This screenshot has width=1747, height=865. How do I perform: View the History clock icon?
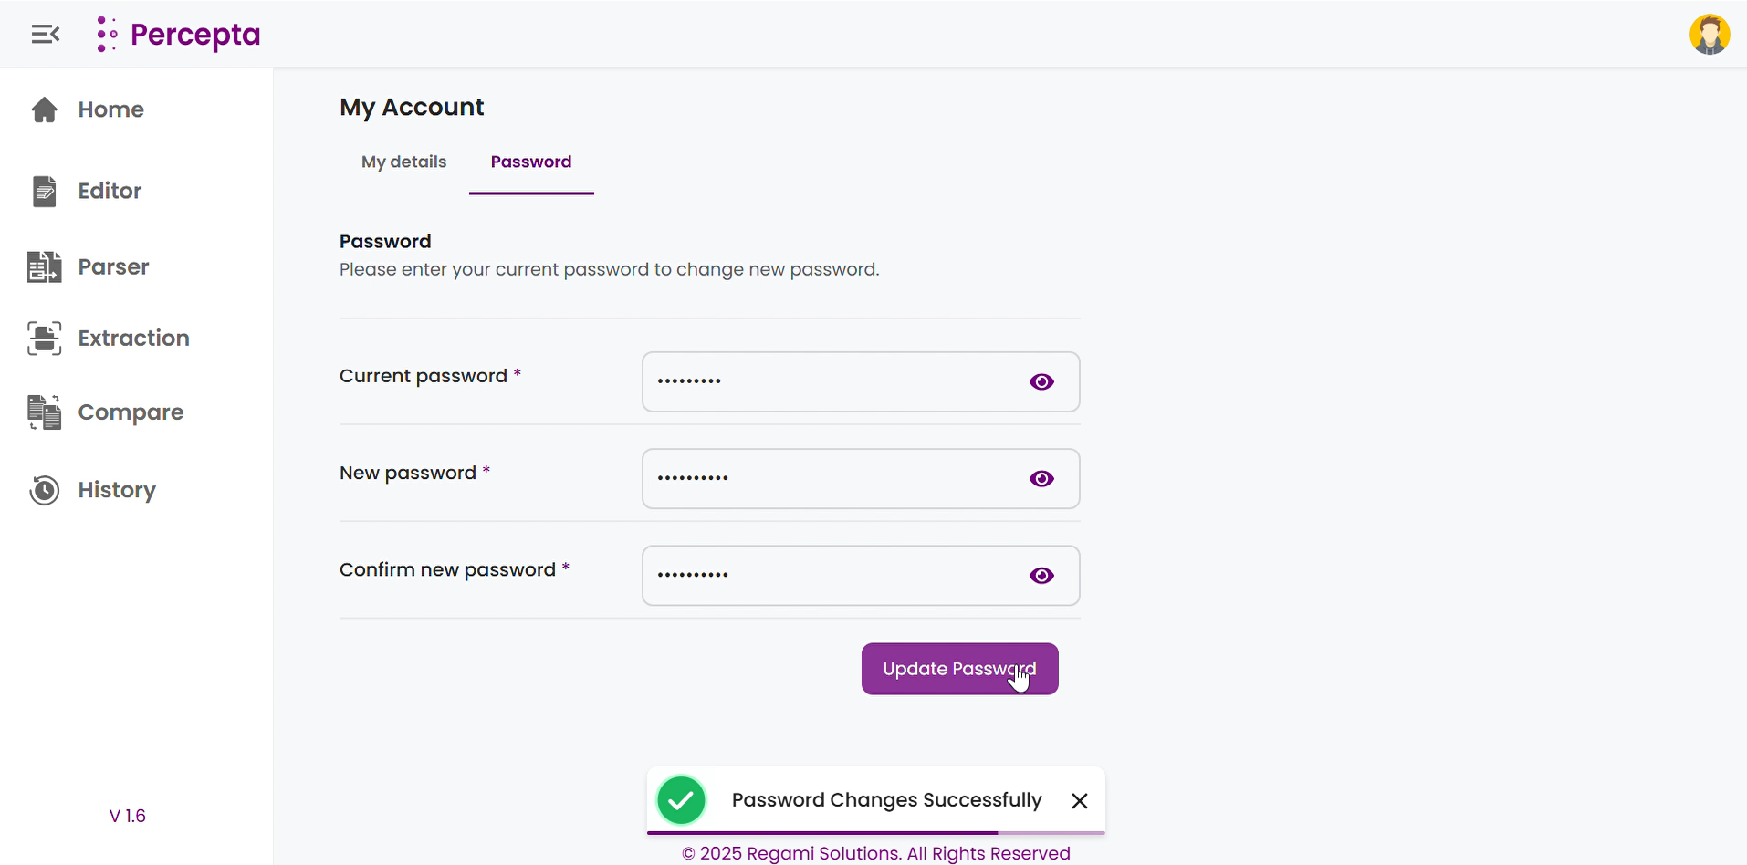pos(45,490)
